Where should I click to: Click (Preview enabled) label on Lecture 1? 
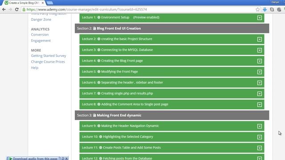tap(147, 17)
